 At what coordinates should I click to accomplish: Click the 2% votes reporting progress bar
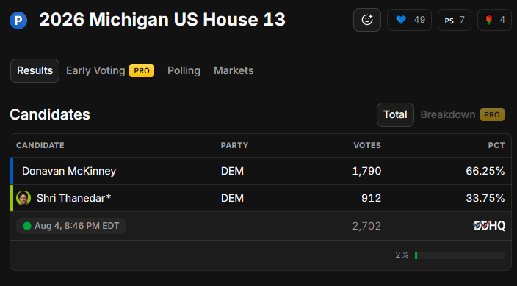[x=460, y=255]
